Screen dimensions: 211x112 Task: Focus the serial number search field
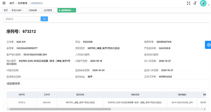(21, 19)
